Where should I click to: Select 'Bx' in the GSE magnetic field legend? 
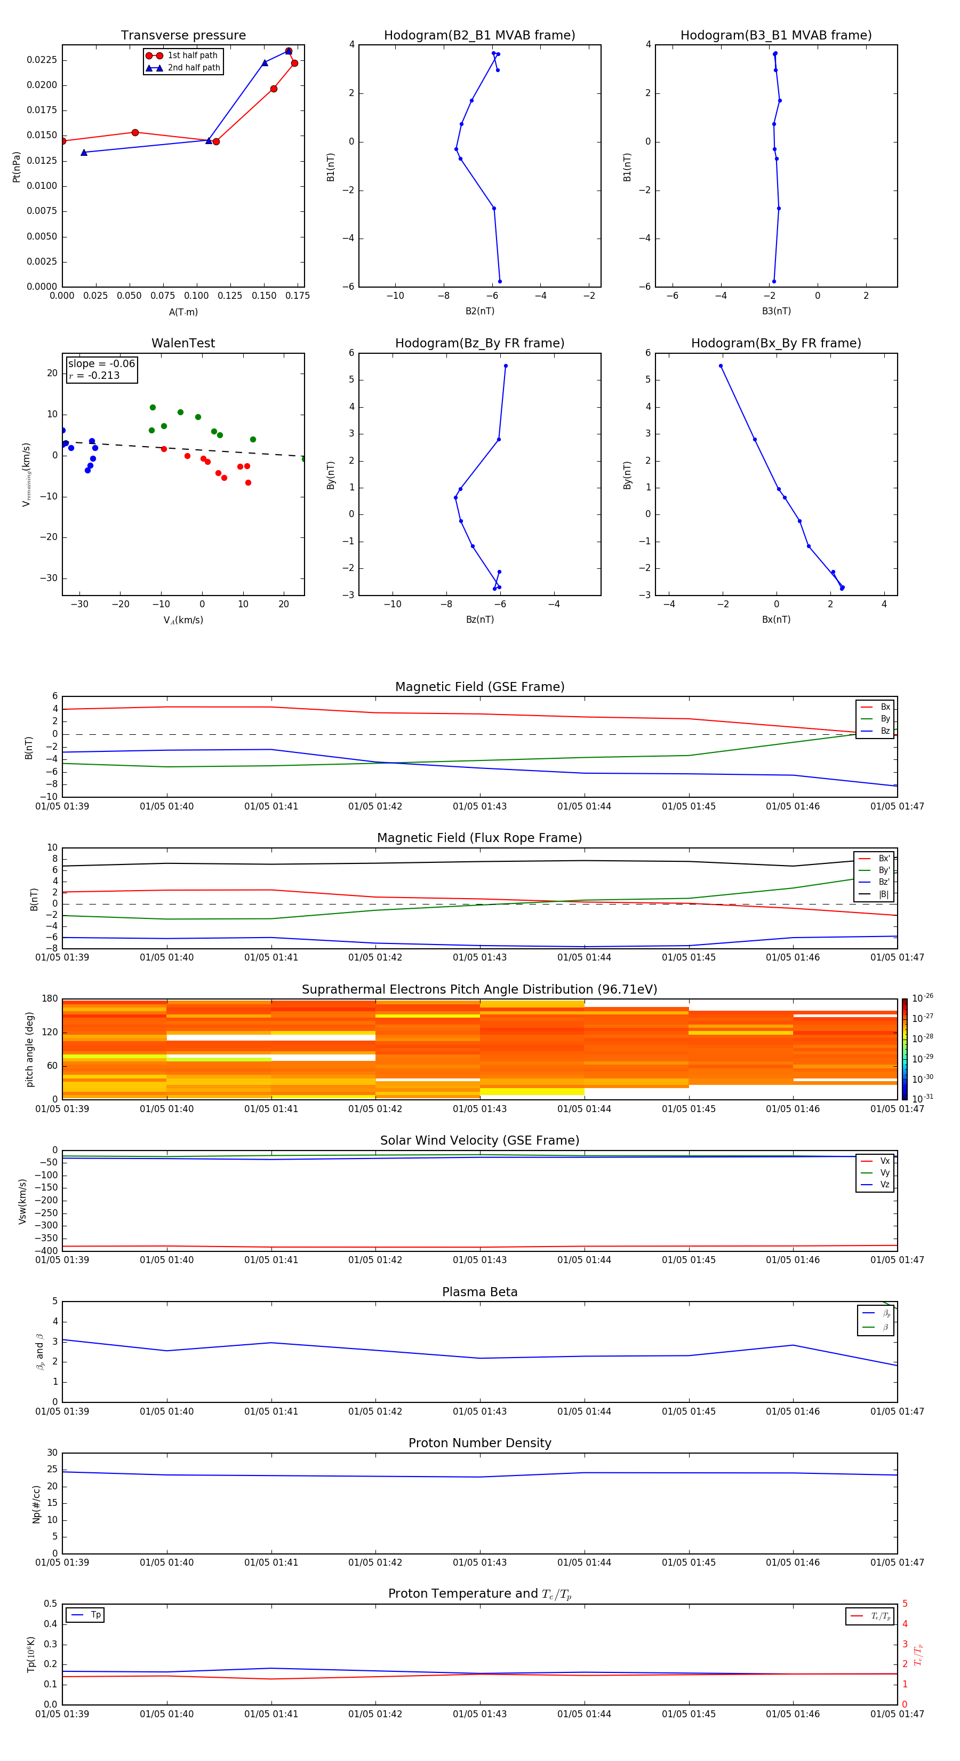pos(875,707)
